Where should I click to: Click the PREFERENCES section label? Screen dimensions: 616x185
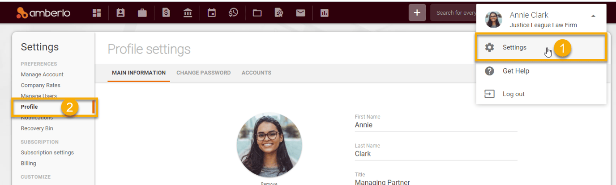tap(39, 64)
